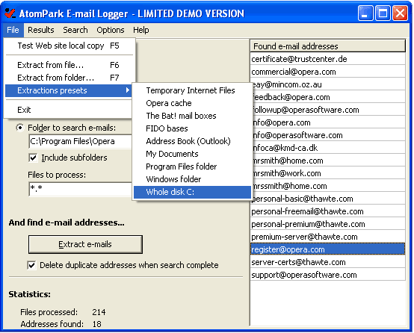The image size is (414, 333).
Task: Select certificate@trustcenter.de row
Action: coord(327,59)
